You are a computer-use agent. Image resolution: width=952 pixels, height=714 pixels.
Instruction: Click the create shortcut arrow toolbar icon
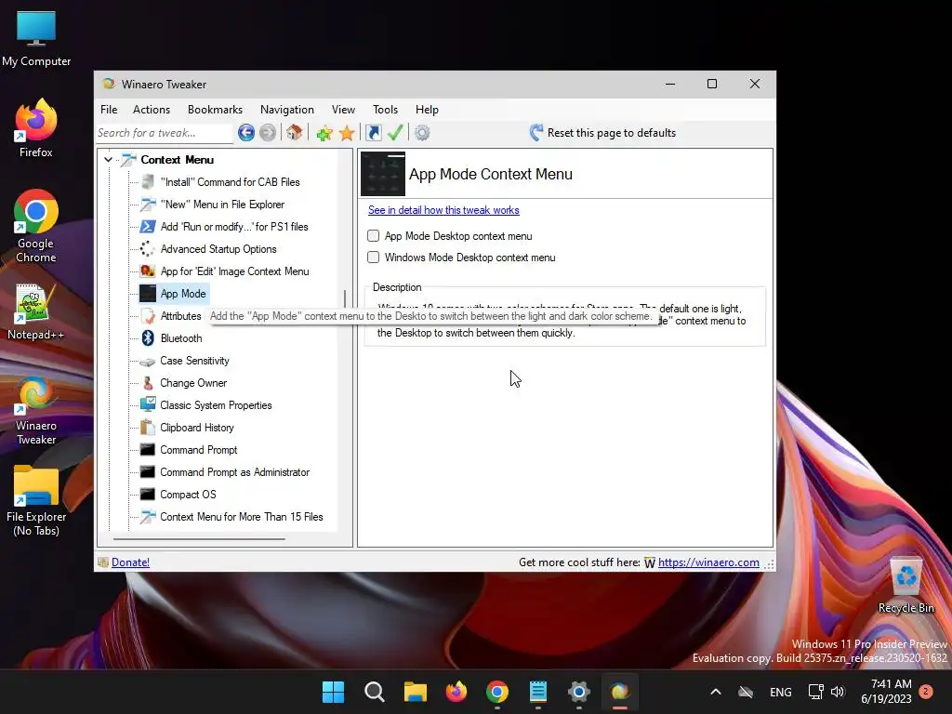tap(374, 132)
